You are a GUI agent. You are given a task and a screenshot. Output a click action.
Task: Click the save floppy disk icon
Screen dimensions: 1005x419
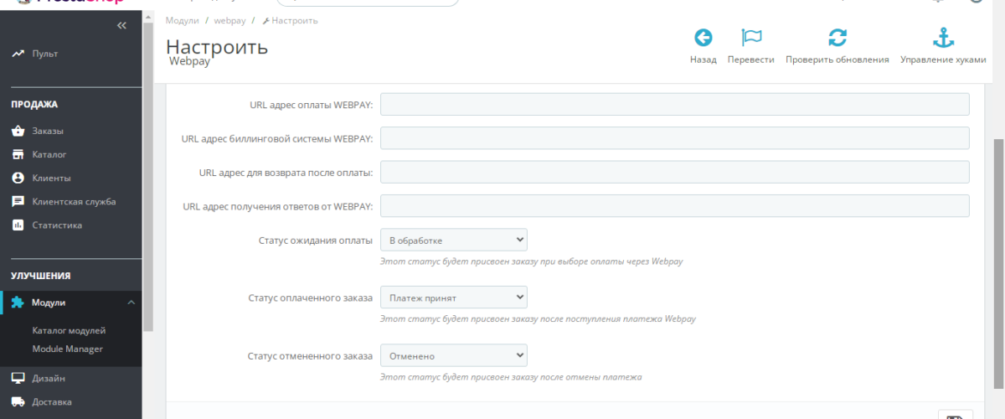point(954,417)
